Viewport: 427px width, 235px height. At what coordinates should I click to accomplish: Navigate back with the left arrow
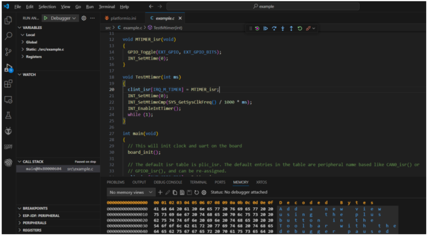pyautogui.click(x=151, y=6)
